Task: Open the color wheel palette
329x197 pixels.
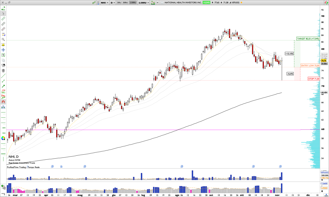Action: 3,138
